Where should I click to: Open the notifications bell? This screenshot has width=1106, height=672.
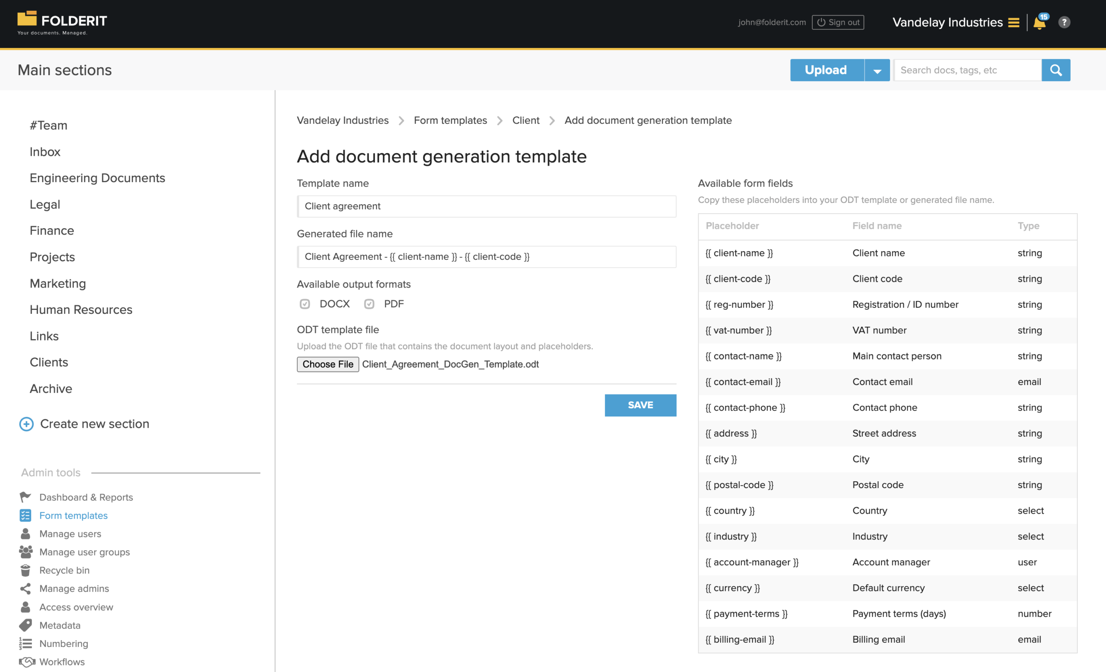point(1039,22)
